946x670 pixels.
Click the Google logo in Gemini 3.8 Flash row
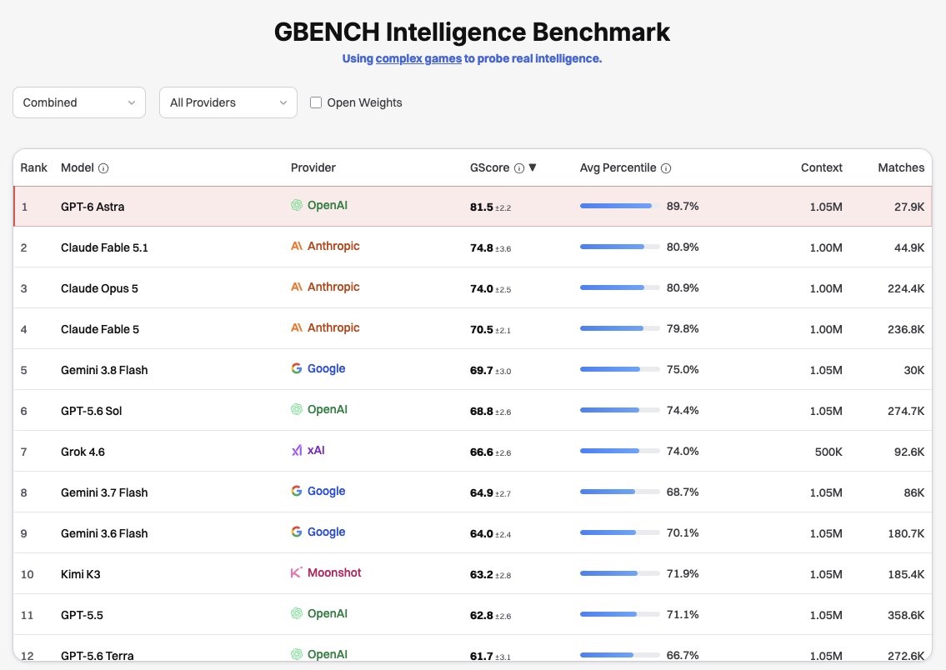pyautogui.click(x=296, y=368)
